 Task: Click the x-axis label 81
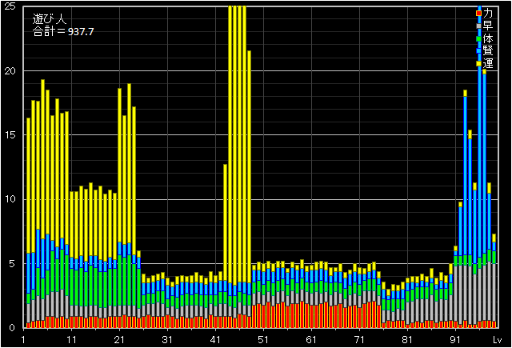tap(407, 340)
